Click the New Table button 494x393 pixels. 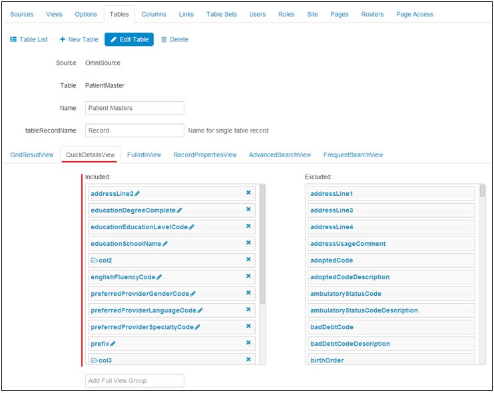tap(79, 39)
